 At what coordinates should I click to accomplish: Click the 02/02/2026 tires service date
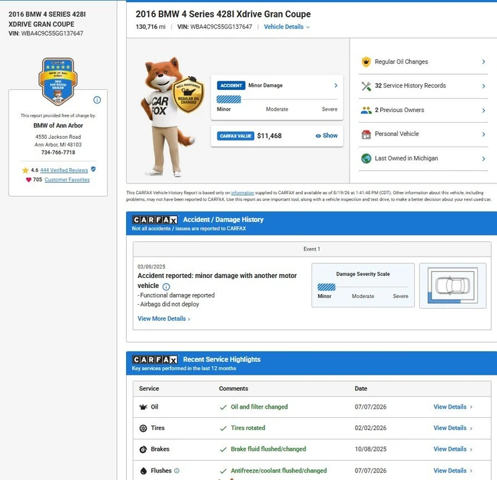click(370, 428)
